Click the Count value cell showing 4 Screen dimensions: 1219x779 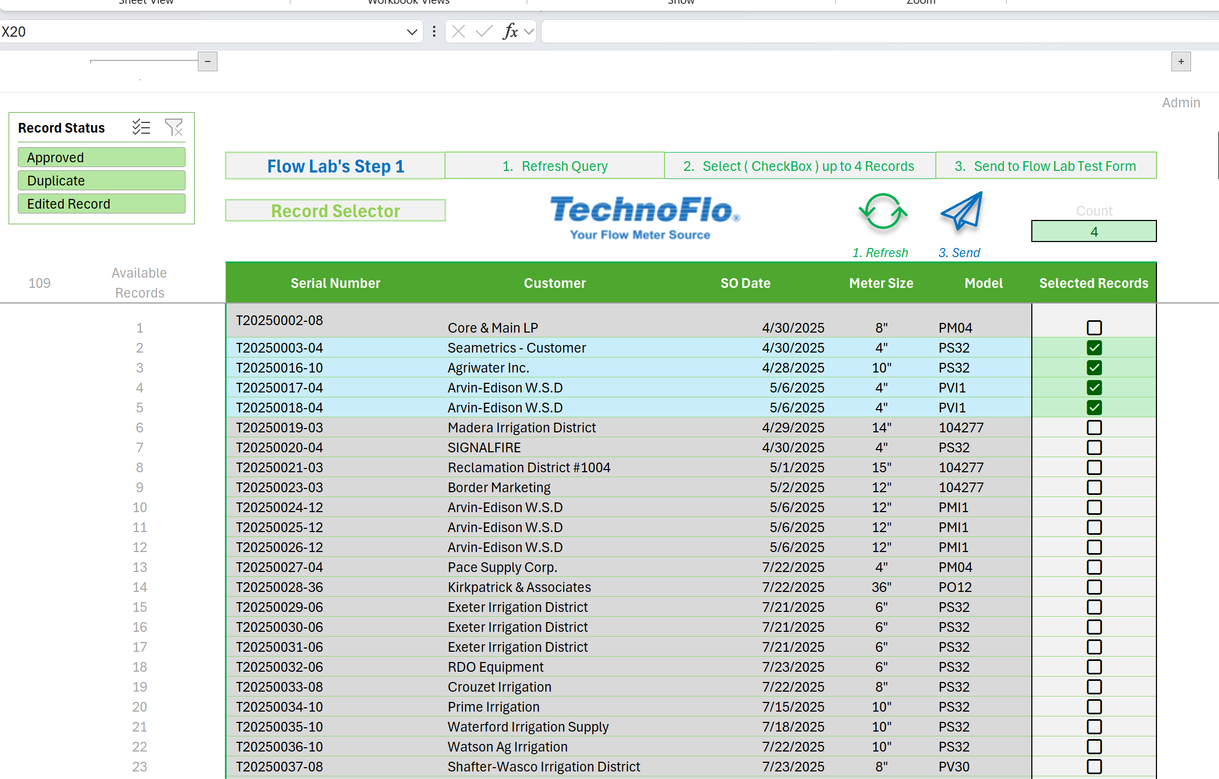click(x=1094, y=231)
